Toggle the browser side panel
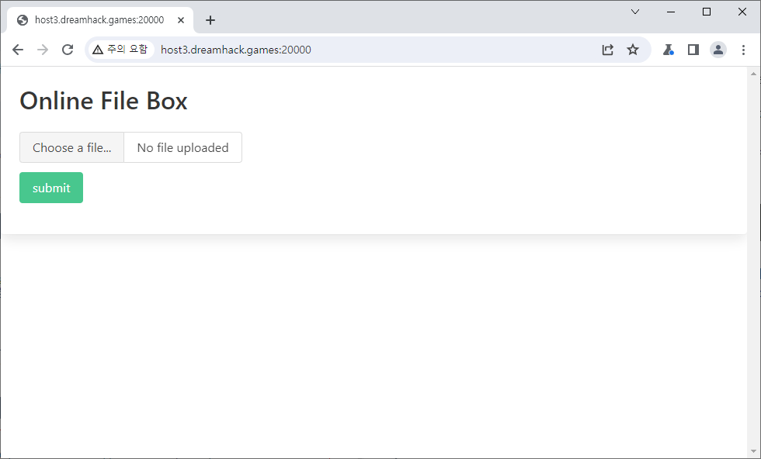Image resolution: width=761 pixels, height=459 pixels. point(693,50)
